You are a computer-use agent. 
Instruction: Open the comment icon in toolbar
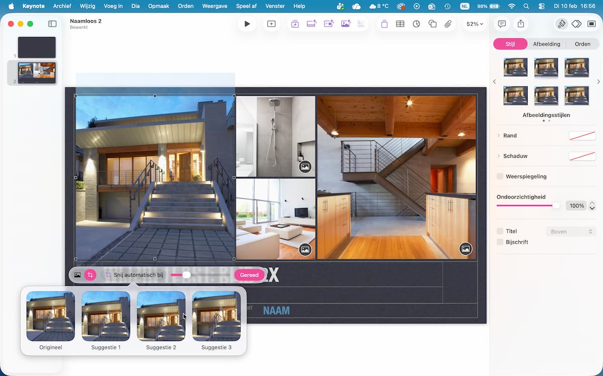coord(501,24)
